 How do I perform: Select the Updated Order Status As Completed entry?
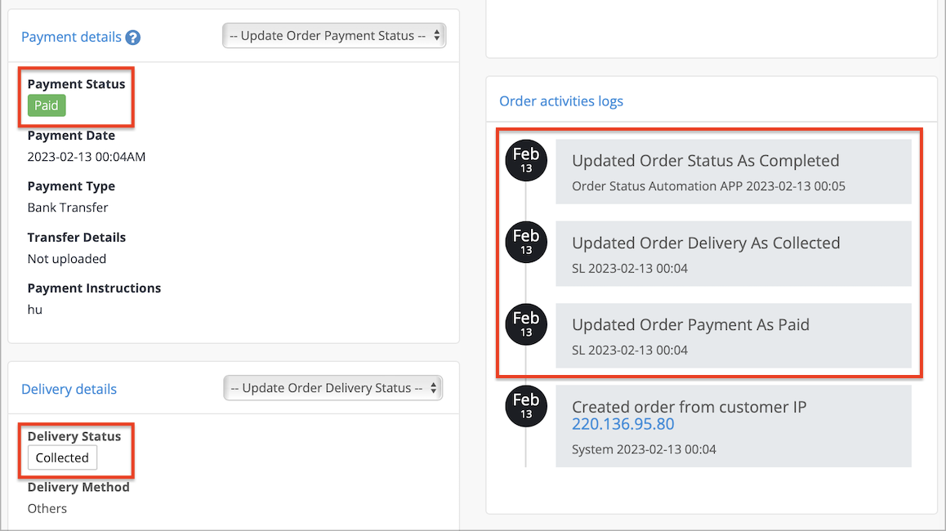point(733,172)
